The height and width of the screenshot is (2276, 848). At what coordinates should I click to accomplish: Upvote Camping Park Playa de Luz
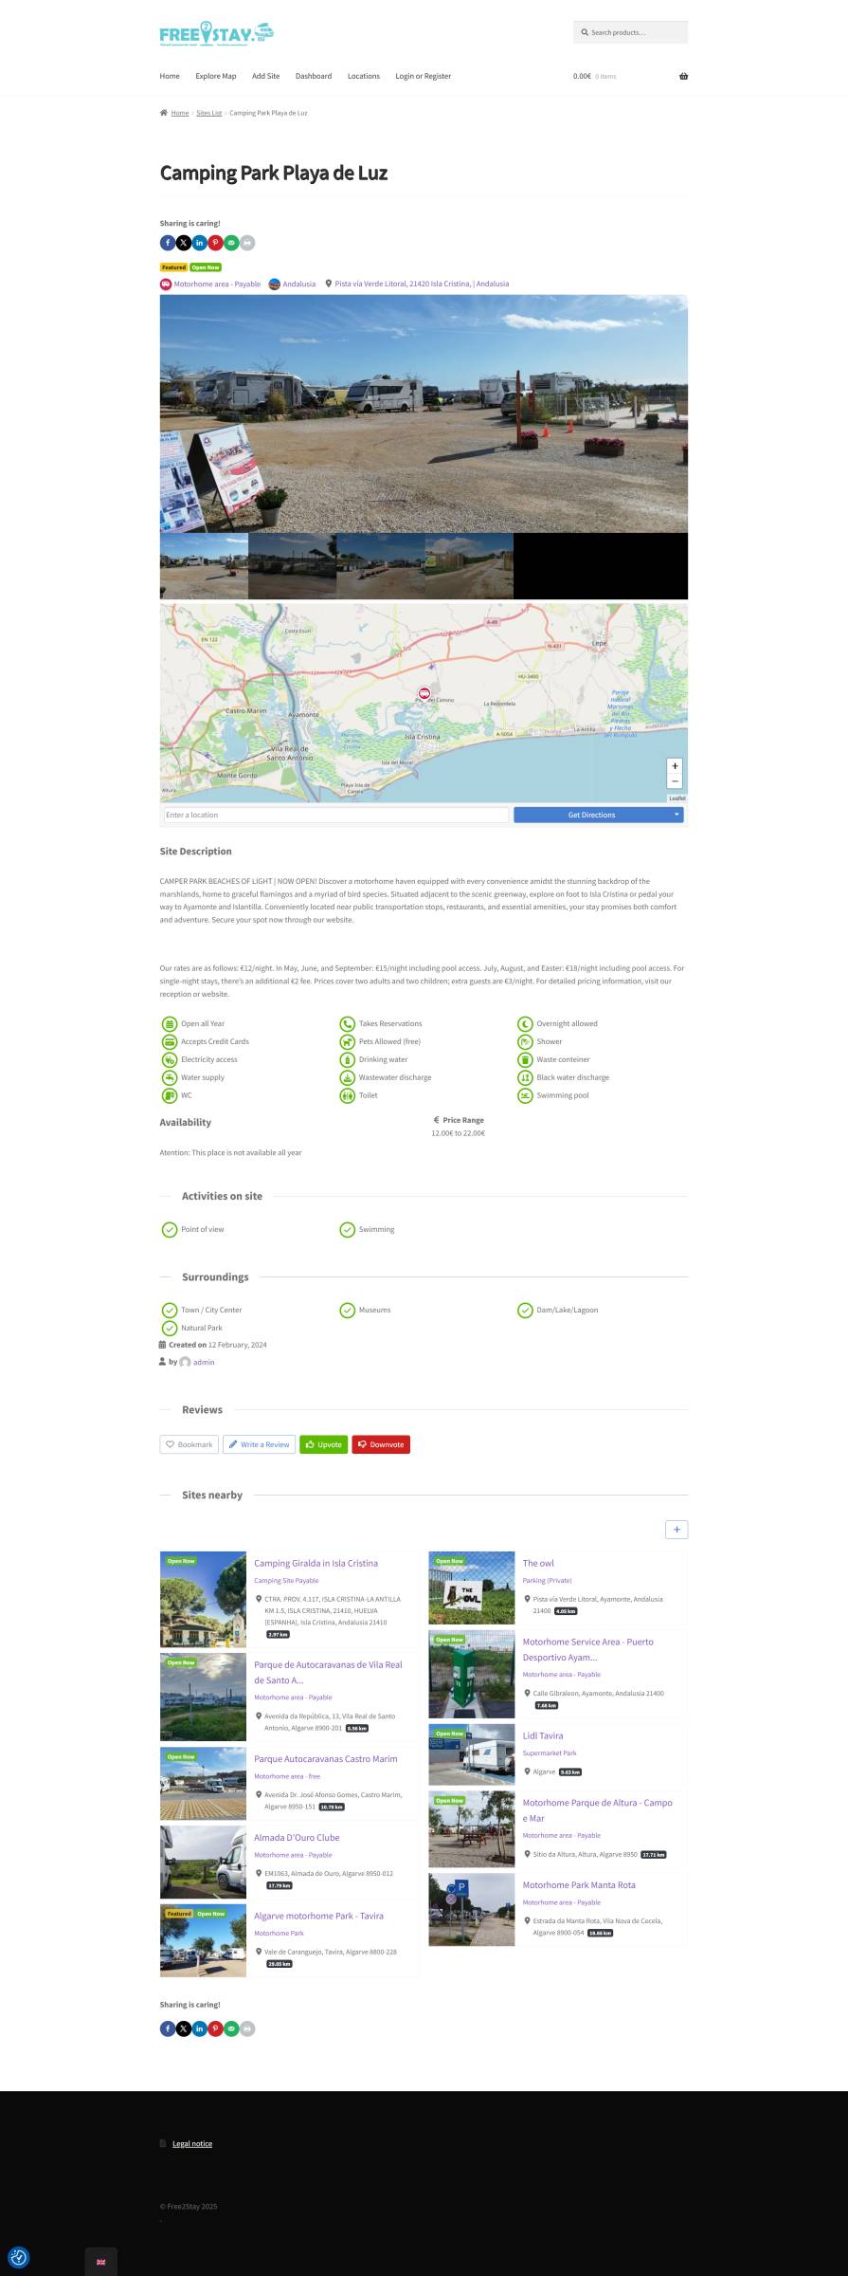click(324, 1444)
